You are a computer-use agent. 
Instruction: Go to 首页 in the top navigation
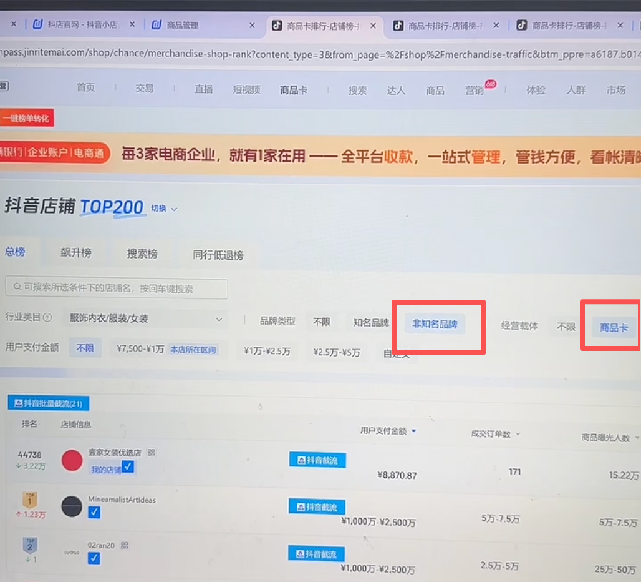coord(86,87)
